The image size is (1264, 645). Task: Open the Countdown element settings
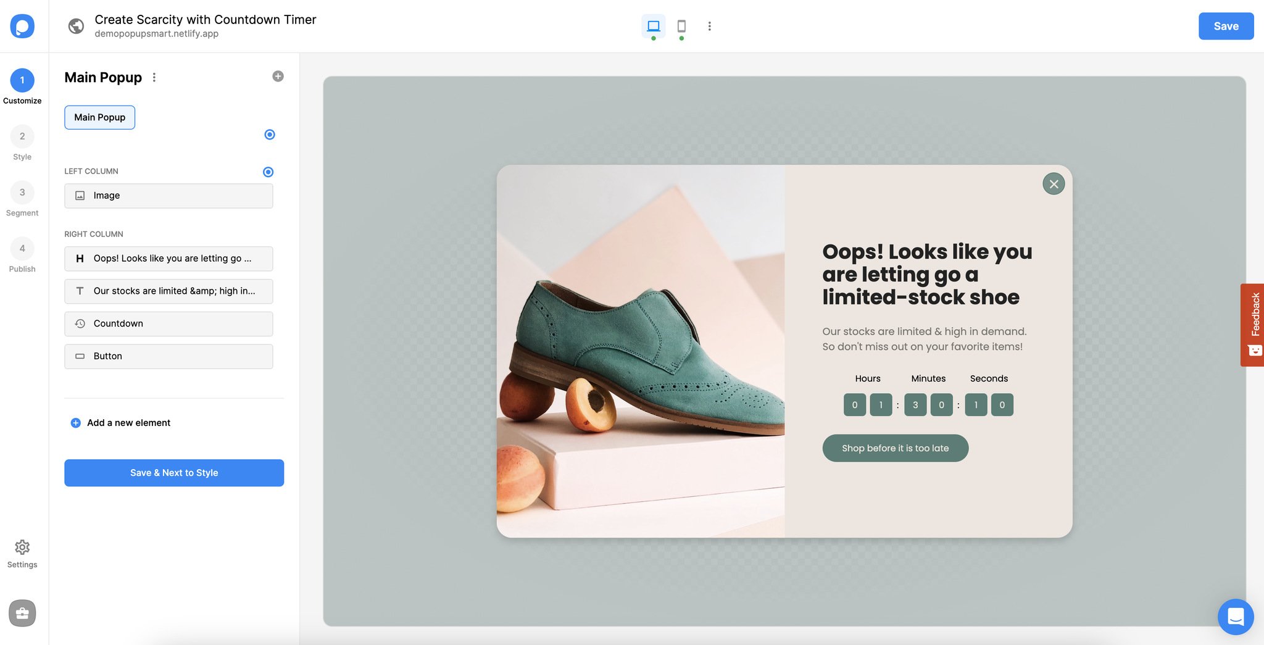pyautogui.click(x=168, y=323)
